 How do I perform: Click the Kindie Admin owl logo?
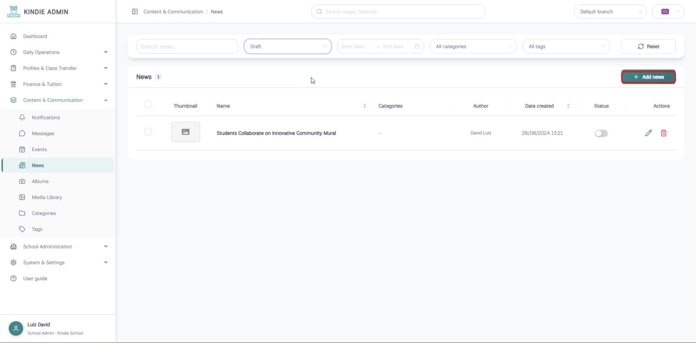point(14,12)
